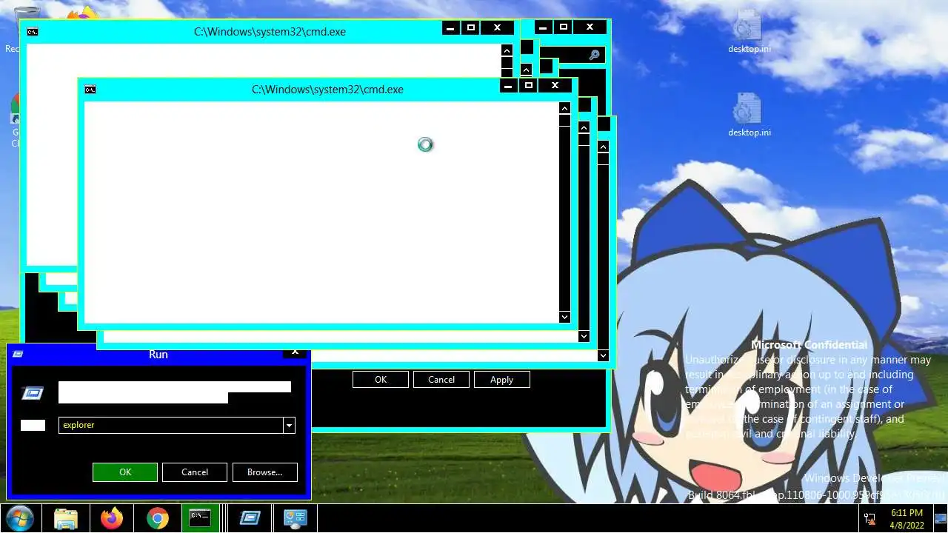Open File Explorer from the taskbar
Image resolution: width=948 pixels, height=533 pixels.
(66, 518)
